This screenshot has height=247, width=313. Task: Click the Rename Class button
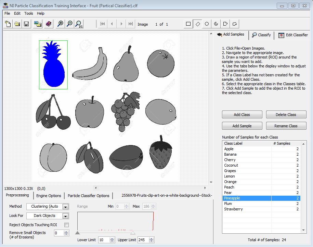click(x=286, y=126)
